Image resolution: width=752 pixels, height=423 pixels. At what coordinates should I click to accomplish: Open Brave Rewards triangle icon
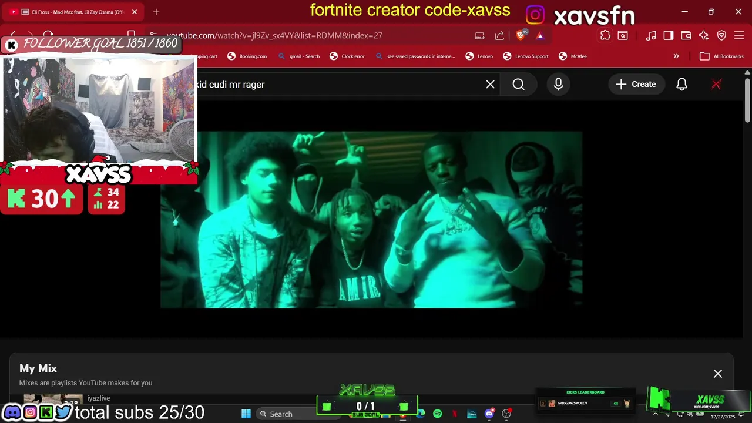pyautogui.click(x=540, y=35)
